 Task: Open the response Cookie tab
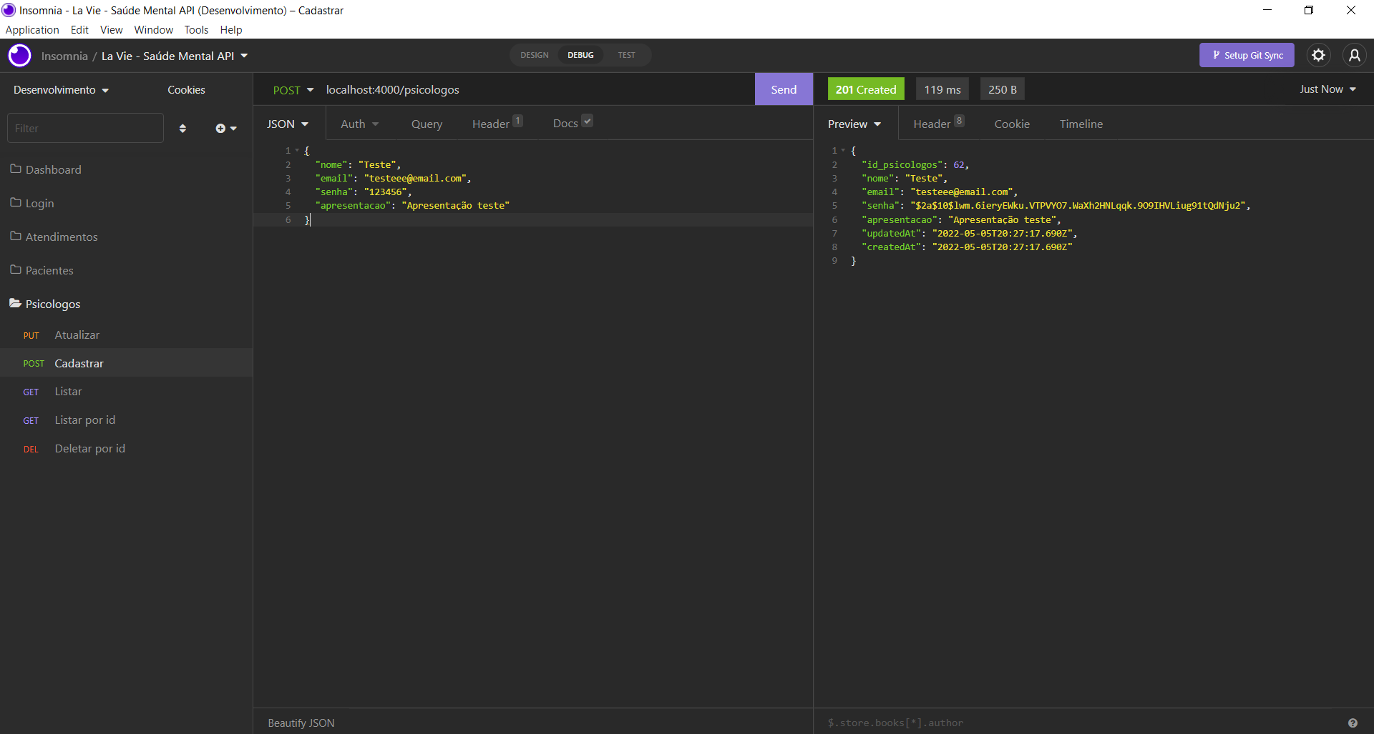1012,124
